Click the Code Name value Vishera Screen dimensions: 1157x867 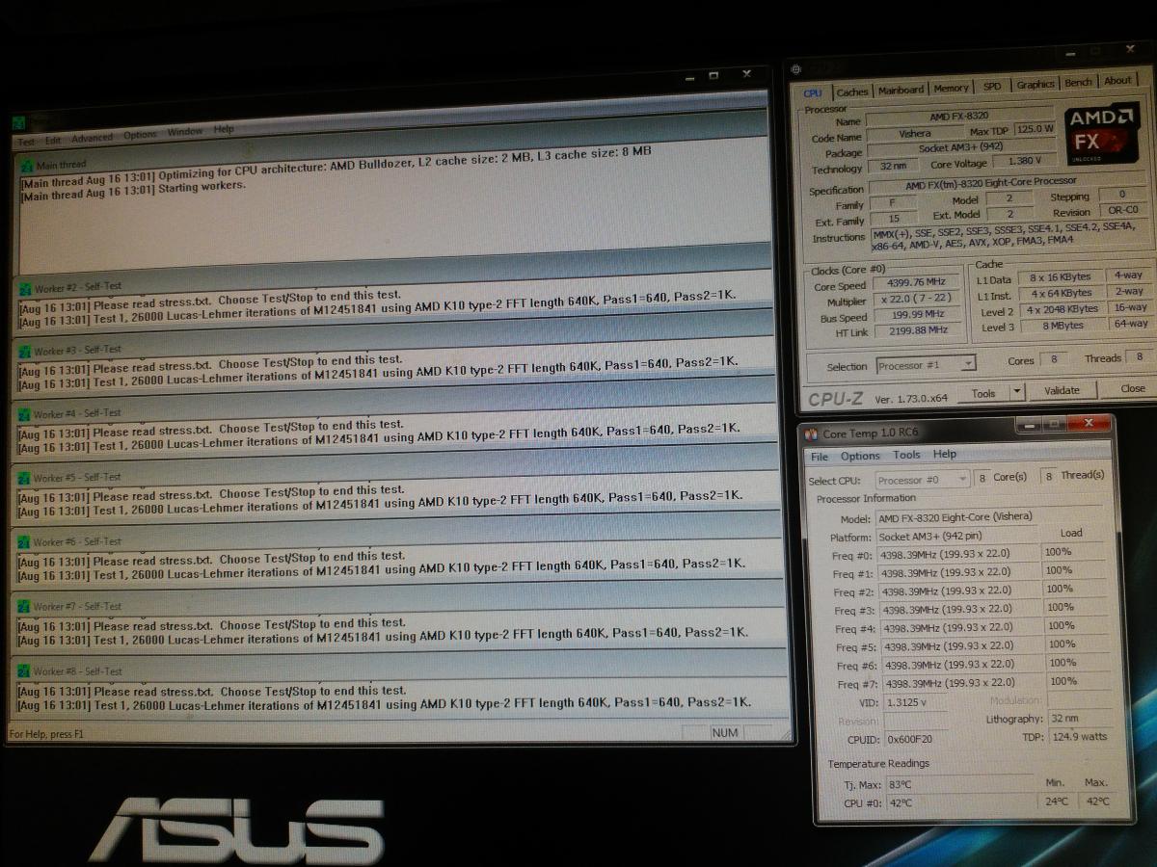tap(914, 134)
